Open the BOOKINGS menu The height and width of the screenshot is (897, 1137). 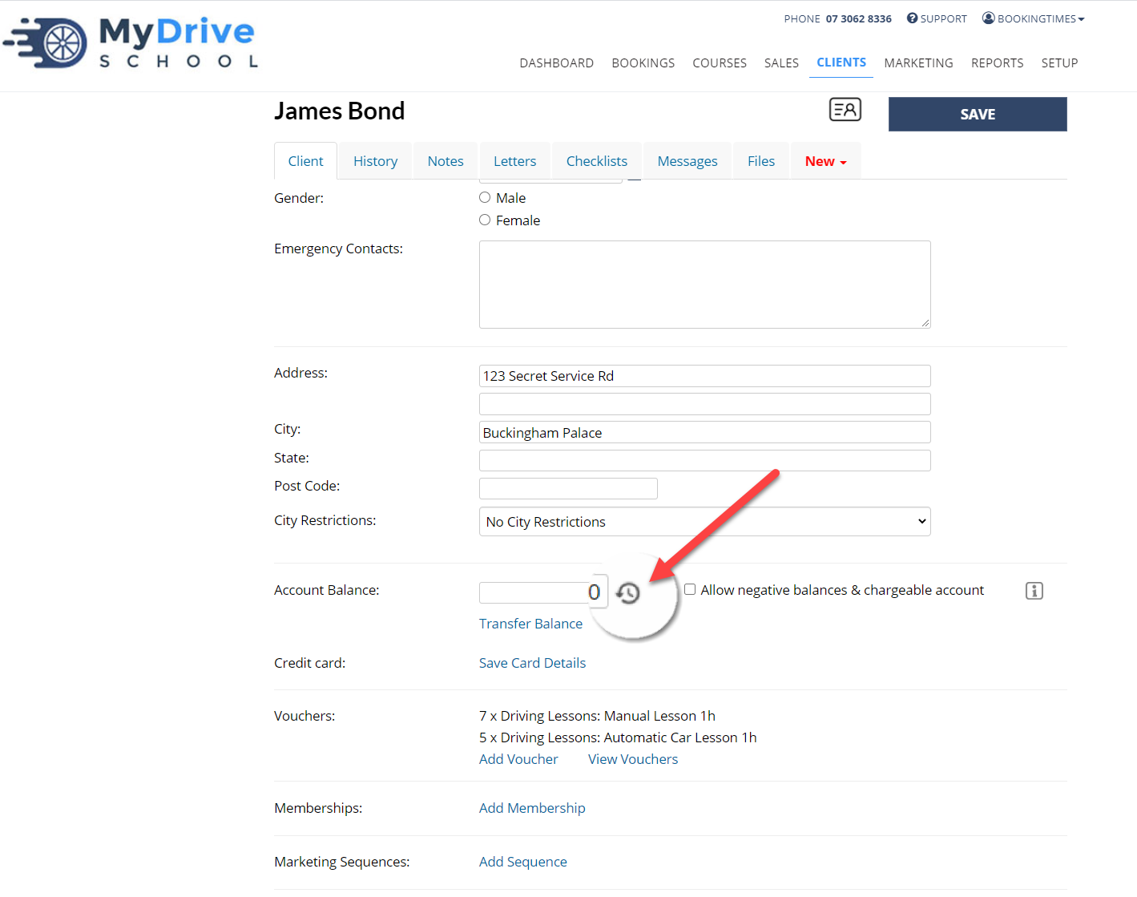[x=643, y=63]
